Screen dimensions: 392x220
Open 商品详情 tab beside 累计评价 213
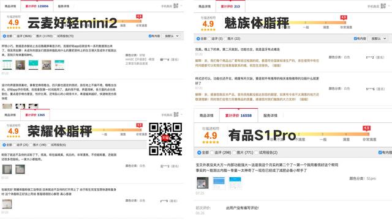coord(205,6)
